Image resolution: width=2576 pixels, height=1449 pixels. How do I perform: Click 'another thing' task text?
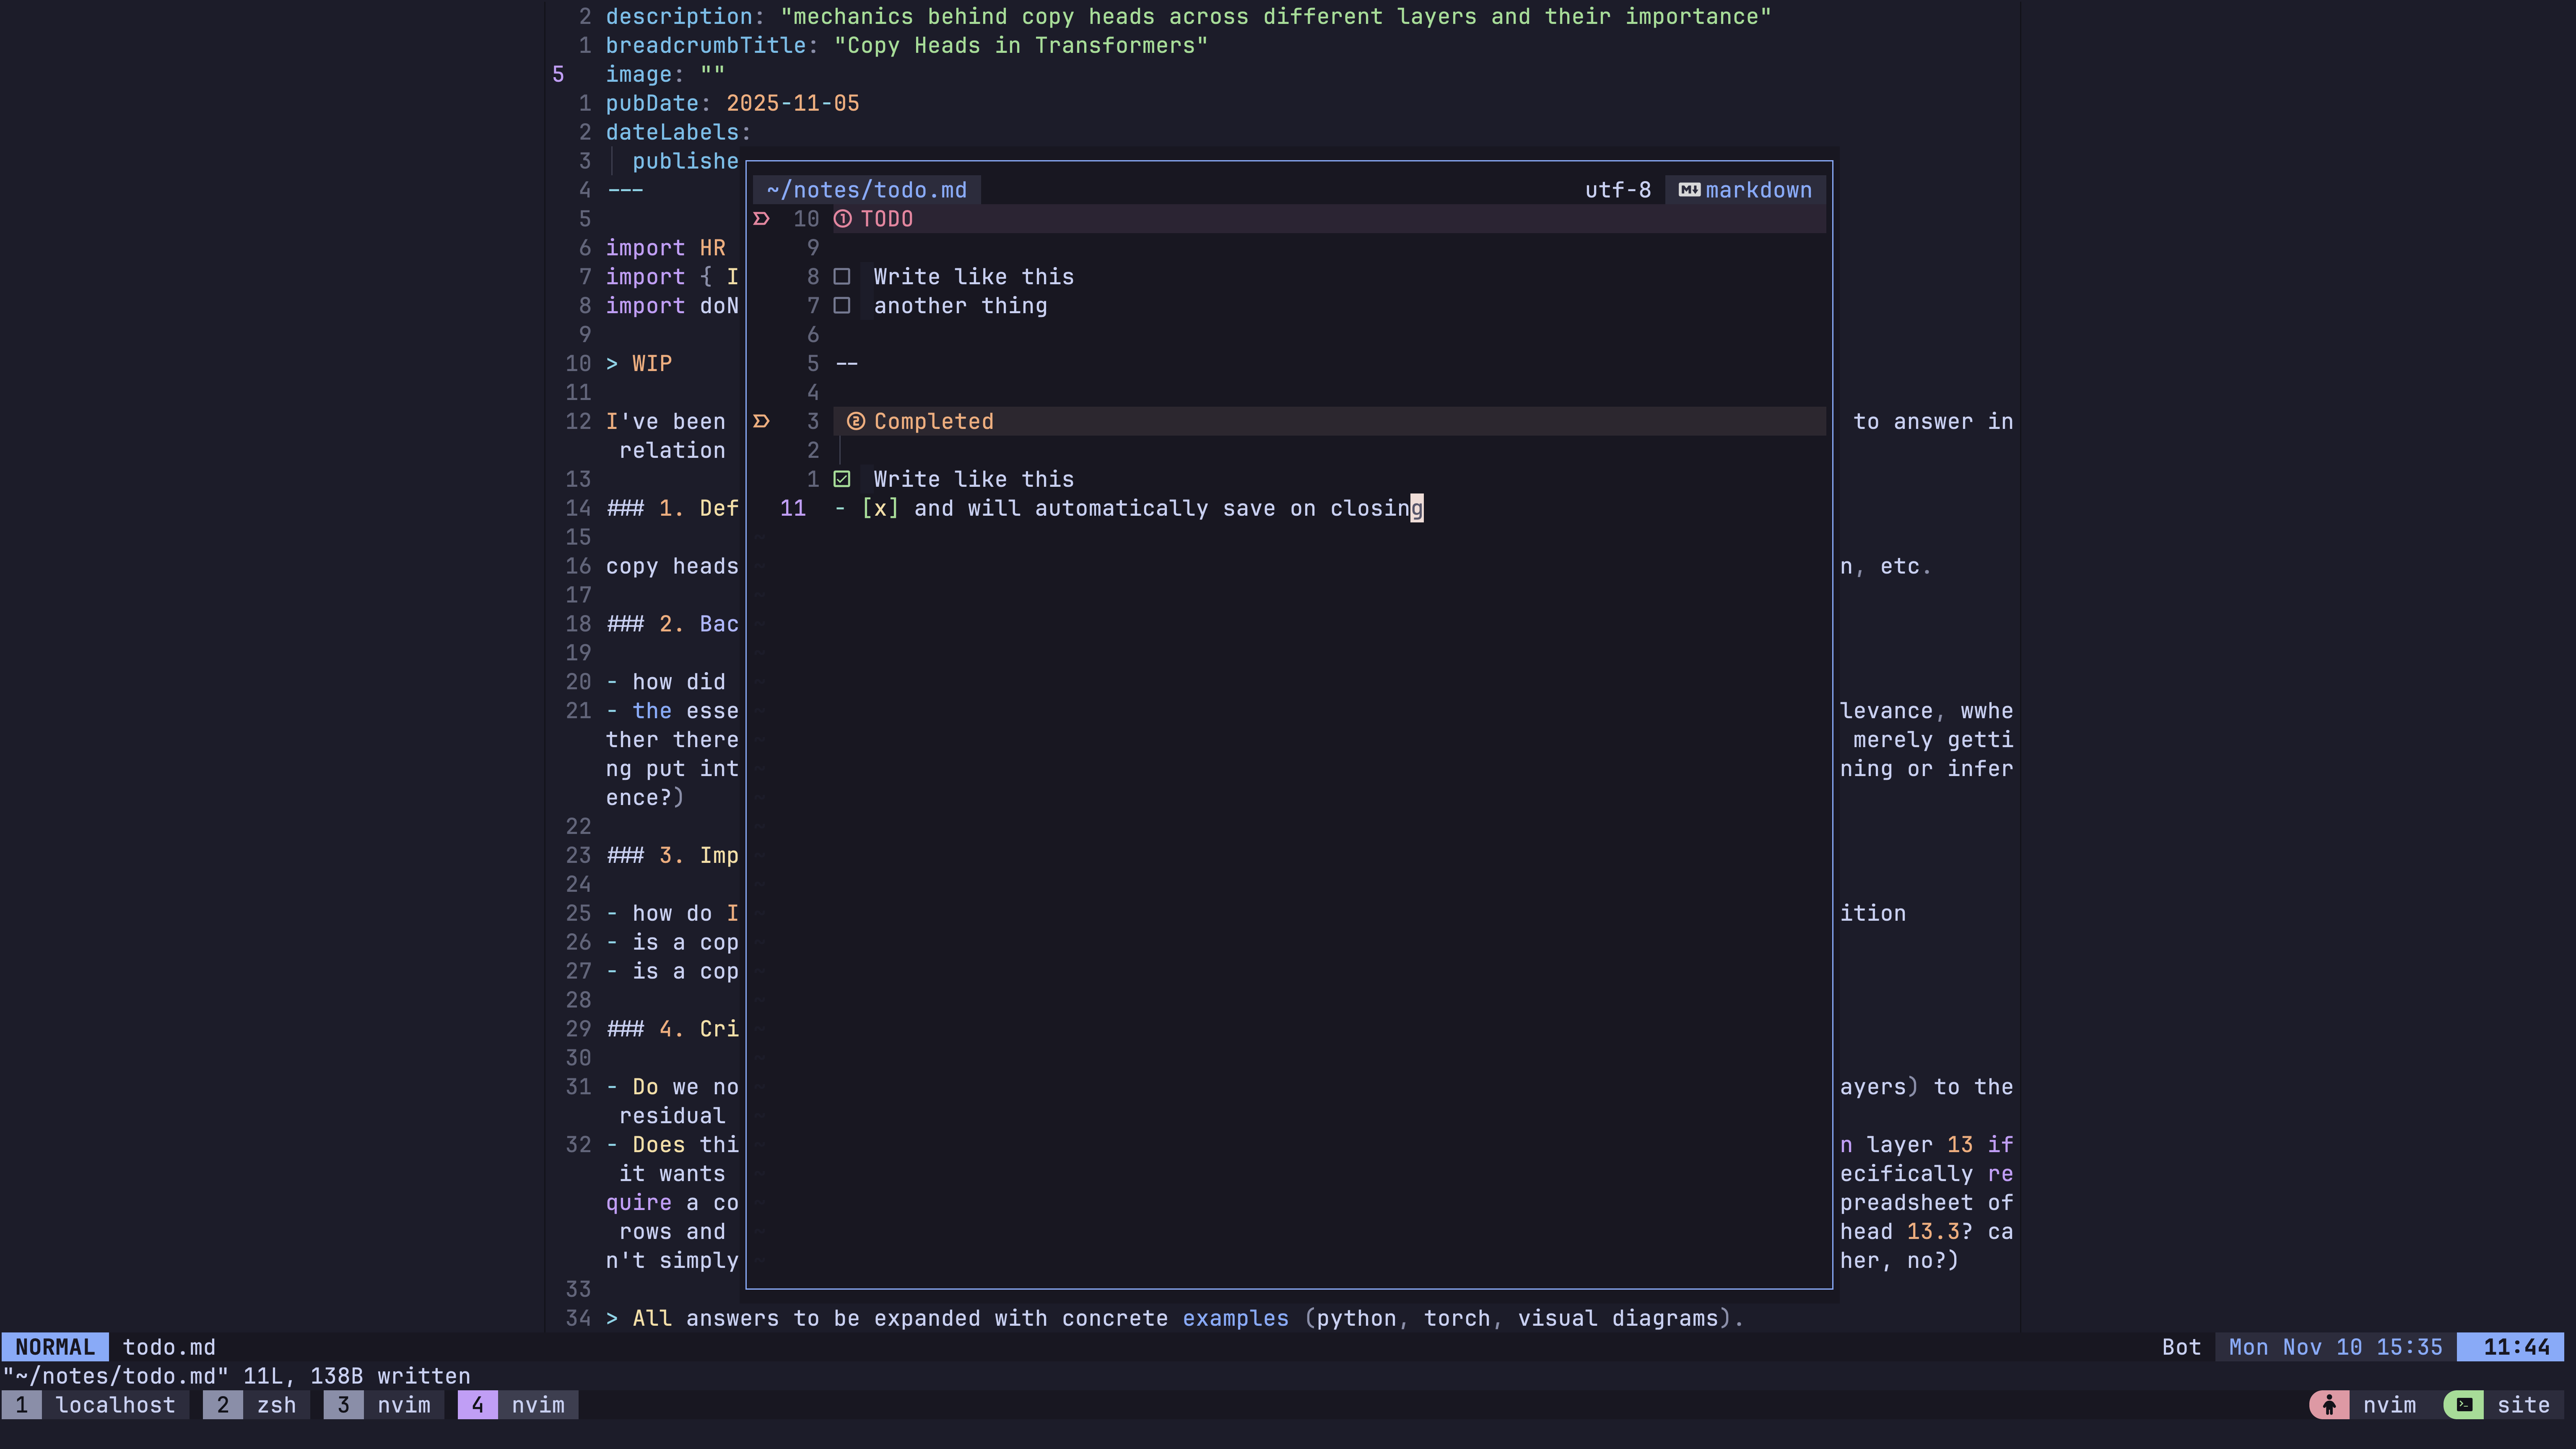[x=960, y=306]
